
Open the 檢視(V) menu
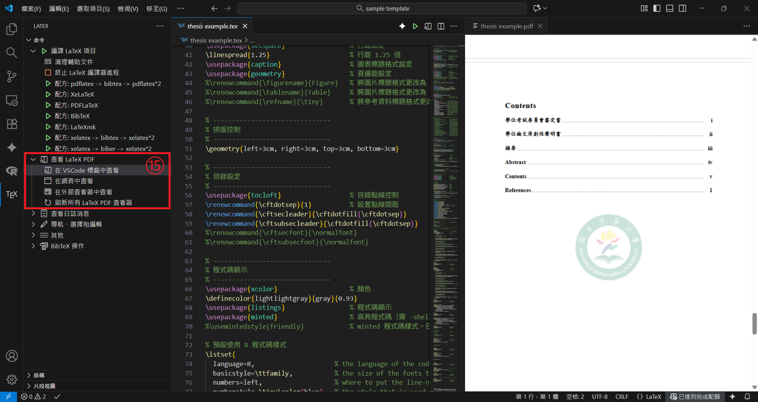pyautogui.click(x=128, y=8)
